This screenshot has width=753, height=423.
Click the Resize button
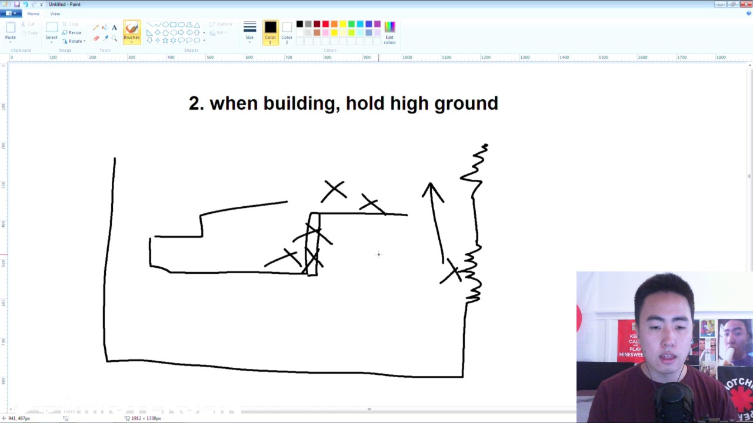pos(72,32)
